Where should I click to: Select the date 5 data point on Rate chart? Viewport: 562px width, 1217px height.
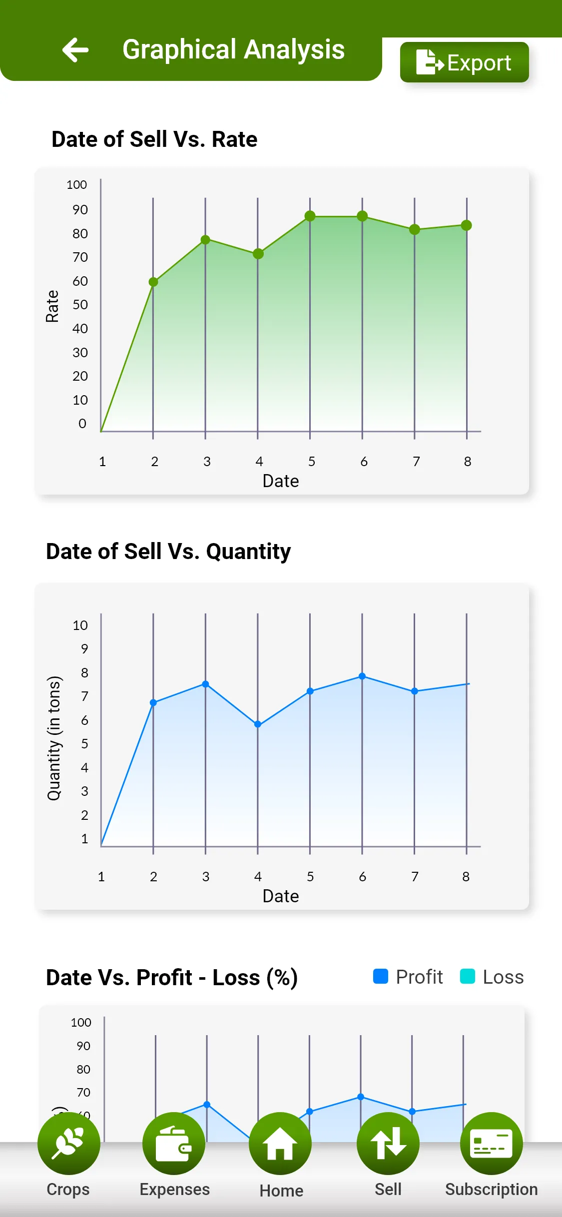(310, 215)
